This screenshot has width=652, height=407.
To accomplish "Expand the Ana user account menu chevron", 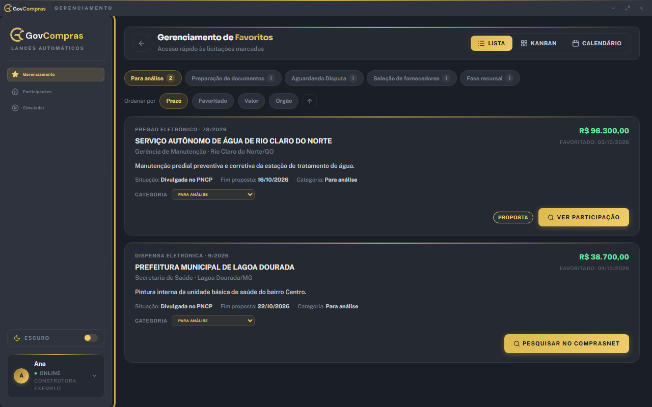I will tap(94, 376).
